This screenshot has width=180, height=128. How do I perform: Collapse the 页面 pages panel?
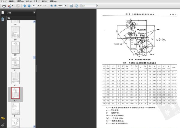pyautogui.click(x=34, y=13)
